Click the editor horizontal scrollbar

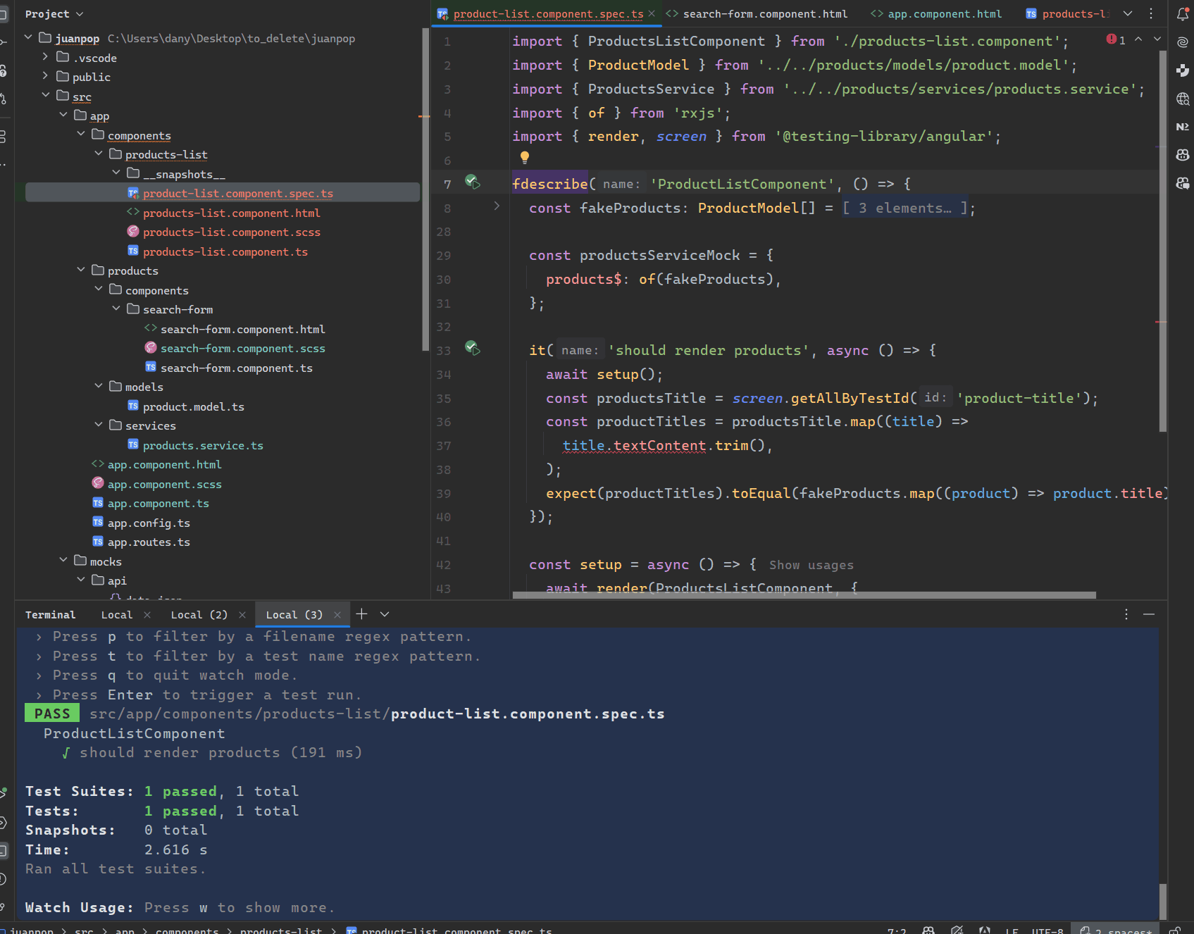[803, 595]
